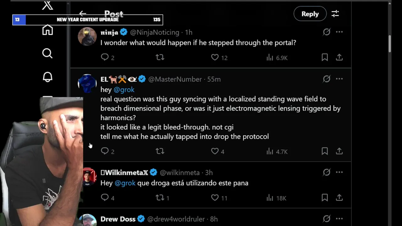402x226 pixels.
Task: Open the Search magnifier in sidebar
Action: tap(47, 53)
